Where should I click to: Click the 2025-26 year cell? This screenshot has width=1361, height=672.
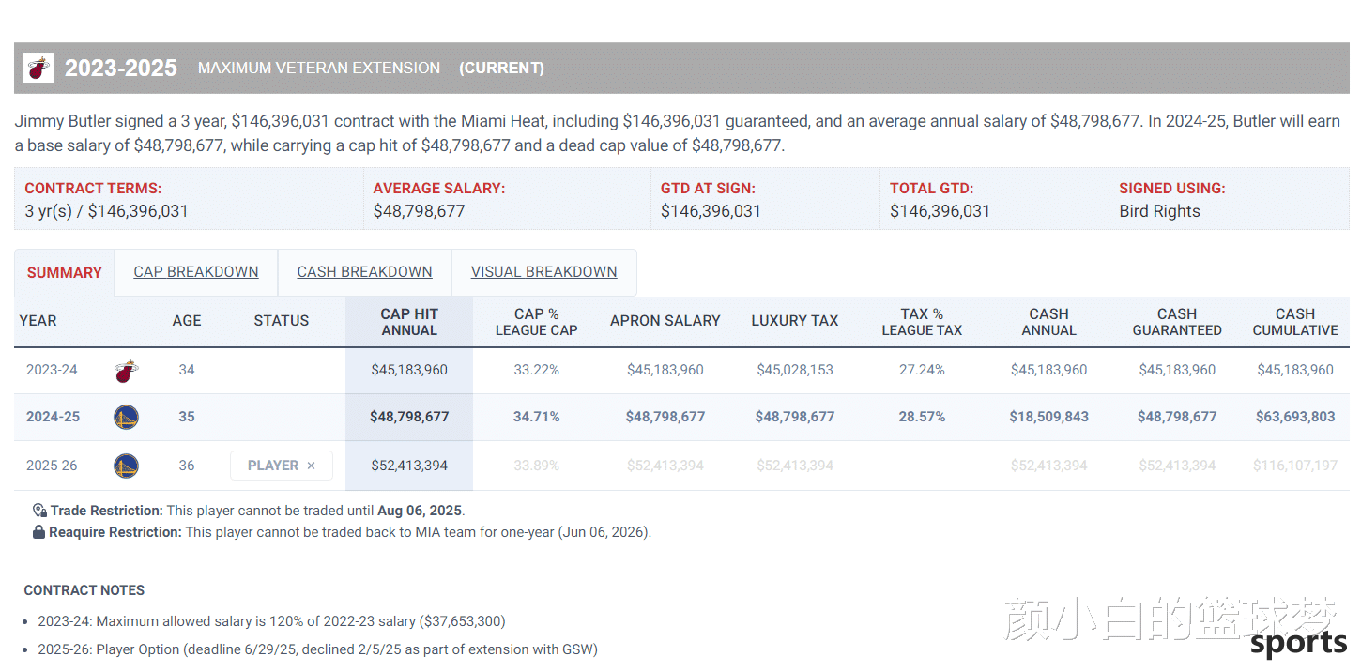click(52, 465)
